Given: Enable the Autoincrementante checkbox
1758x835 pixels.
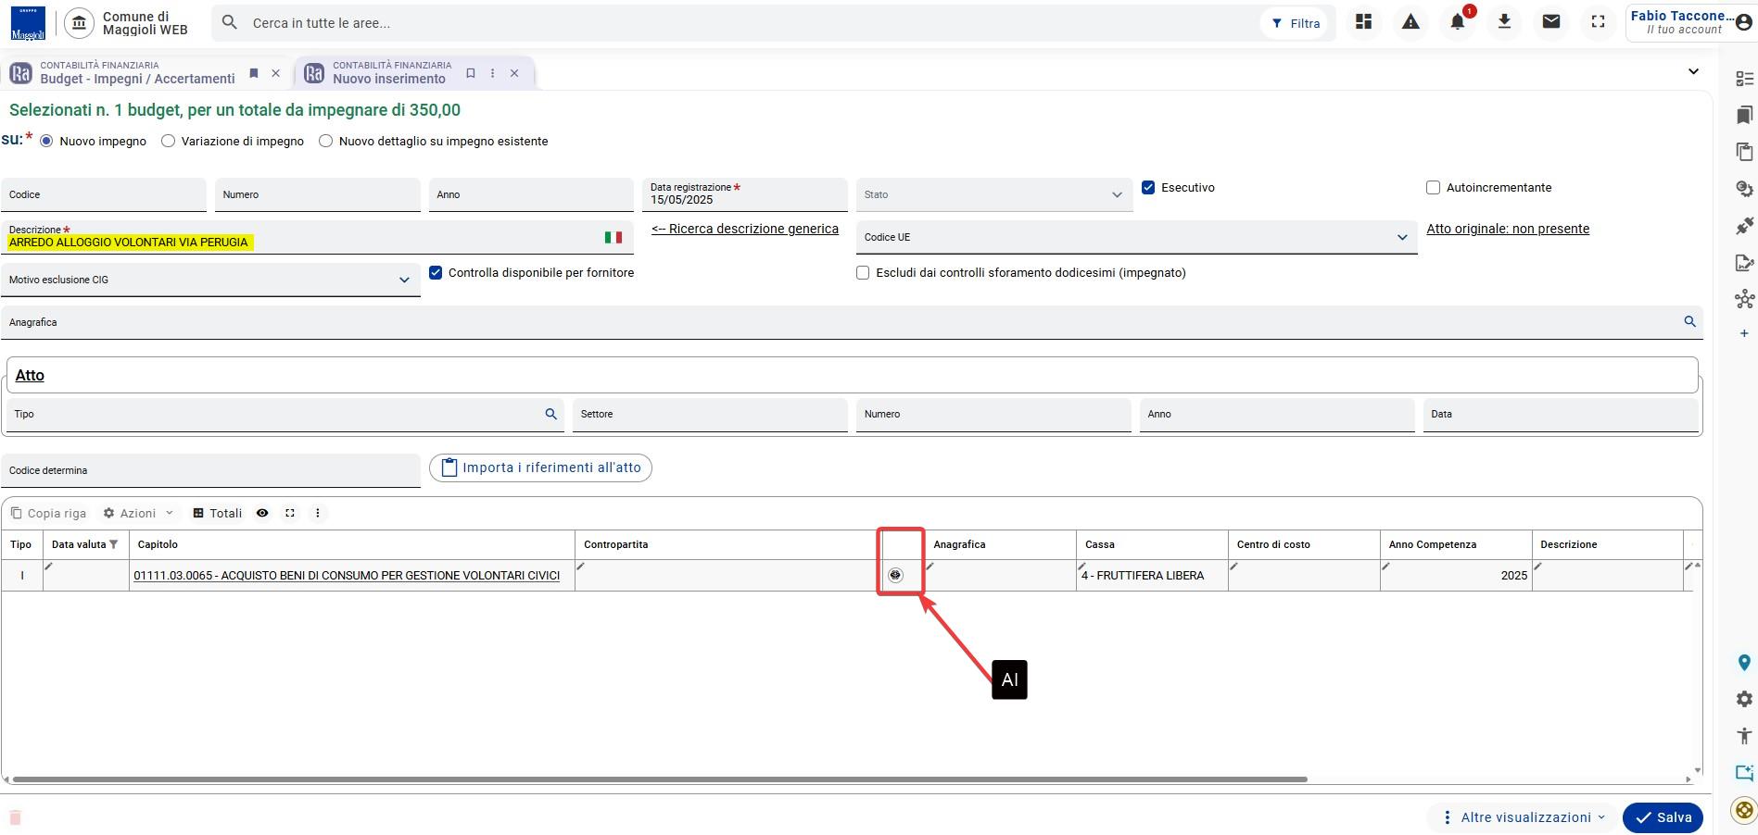Looking at the screenshot, I should 1433,187.
